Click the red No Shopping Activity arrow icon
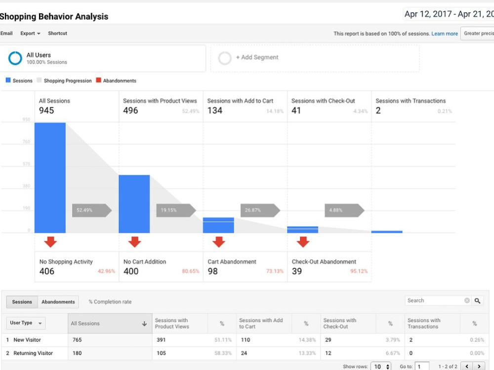Viewport: 494px width, 370px height. pyautogui.click(x=50, y=242)
